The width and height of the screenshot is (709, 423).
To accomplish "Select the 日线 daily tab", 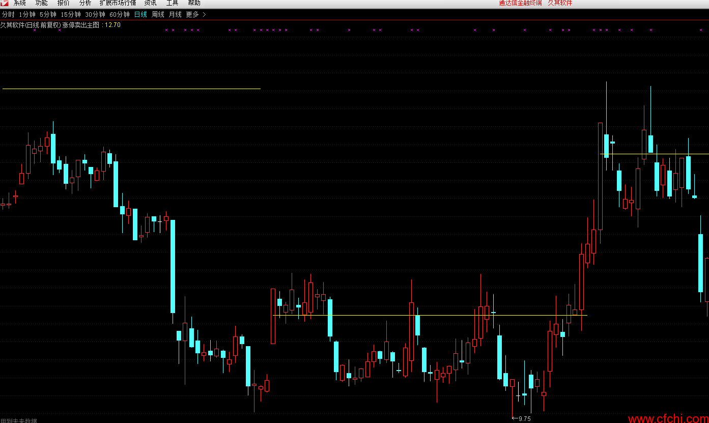I will 140,14.
